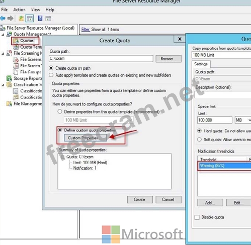Click the blue Help question mark icon
The width and height of the screenshot is (251, 245).
point(40,18)
